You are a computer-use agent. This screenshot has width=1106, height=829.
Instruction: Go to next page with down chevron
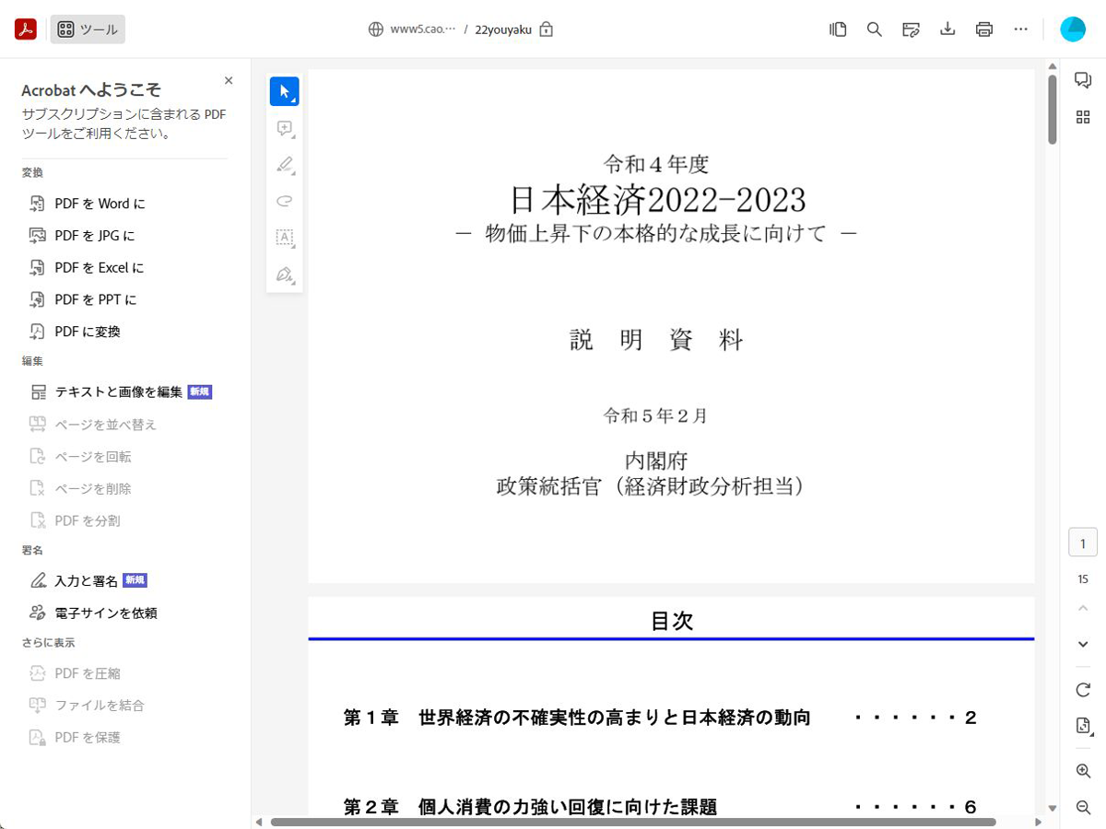pos(1083,645)
